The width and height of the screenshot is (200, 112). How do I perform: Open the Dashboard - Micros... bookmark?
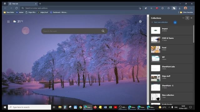coord(59,12)
